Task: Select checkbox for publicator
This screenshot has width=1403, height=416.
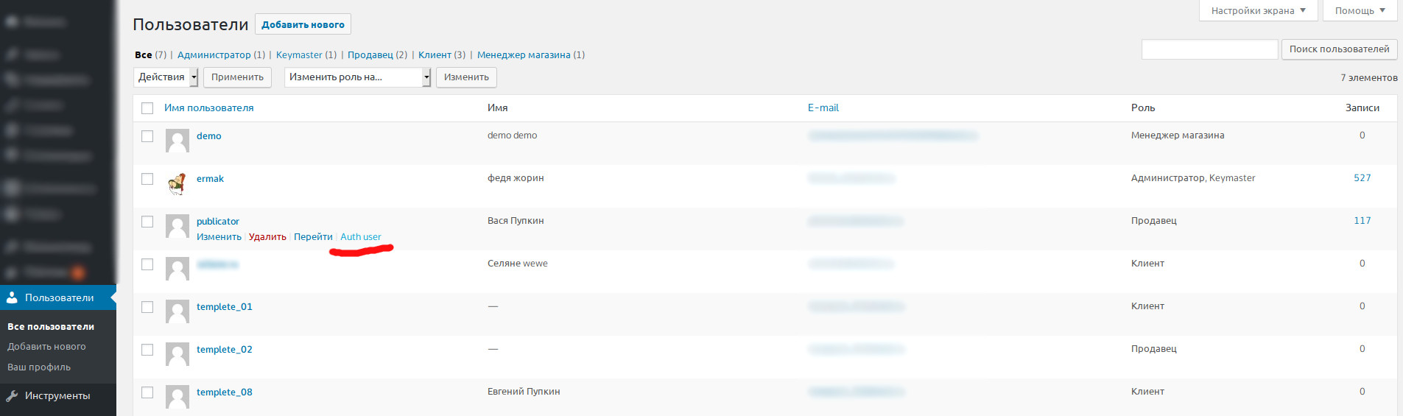Action: 147,222
